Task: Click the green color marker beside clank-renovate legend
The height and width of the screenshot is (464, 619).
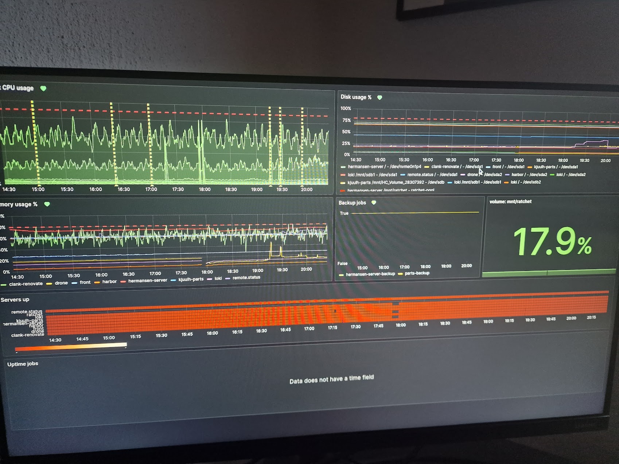Action: (x=4, y=284)
